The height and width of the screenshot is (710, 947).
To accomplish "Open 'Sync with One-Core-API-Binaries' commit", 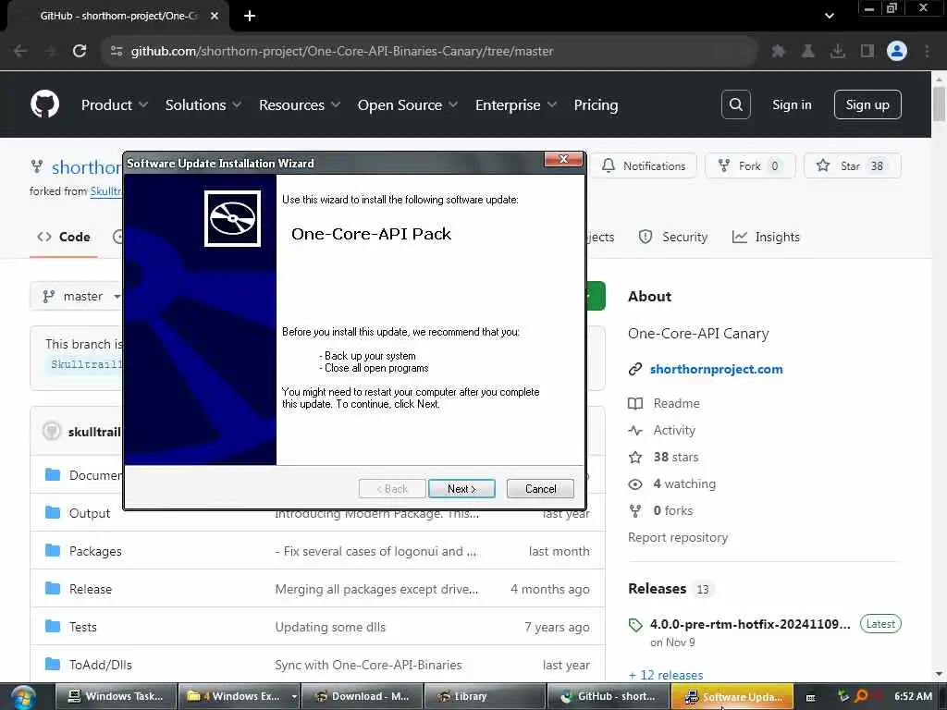I will pos(368,665).
